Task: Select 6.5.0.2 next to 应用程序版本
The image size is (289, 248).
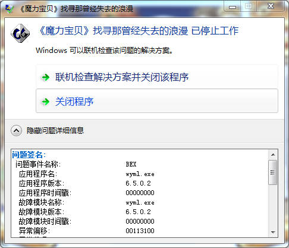Action: [x=138, y=183]
